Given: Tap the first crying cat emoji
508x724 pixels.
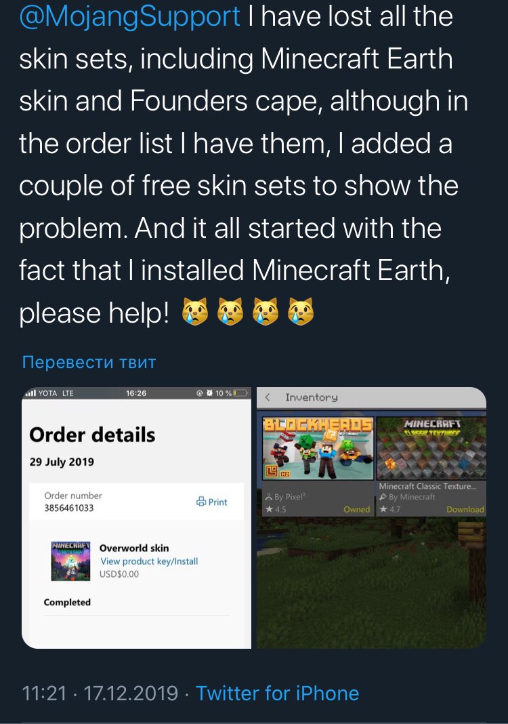Looking at the screenshot, I should pos(194,311).
